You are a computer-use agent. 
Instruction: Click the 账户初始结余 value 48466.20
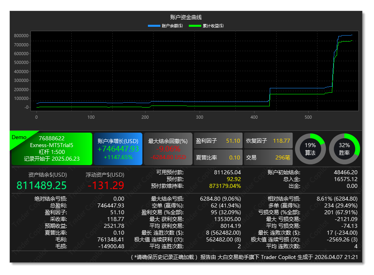point(346,172)
